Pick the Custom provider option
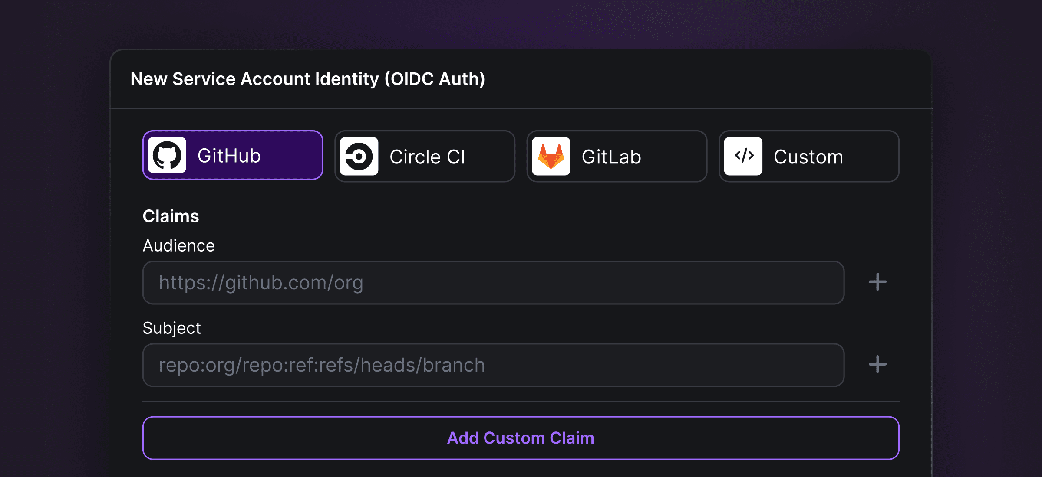The image size is (1042, 477). tap(809, 157)
